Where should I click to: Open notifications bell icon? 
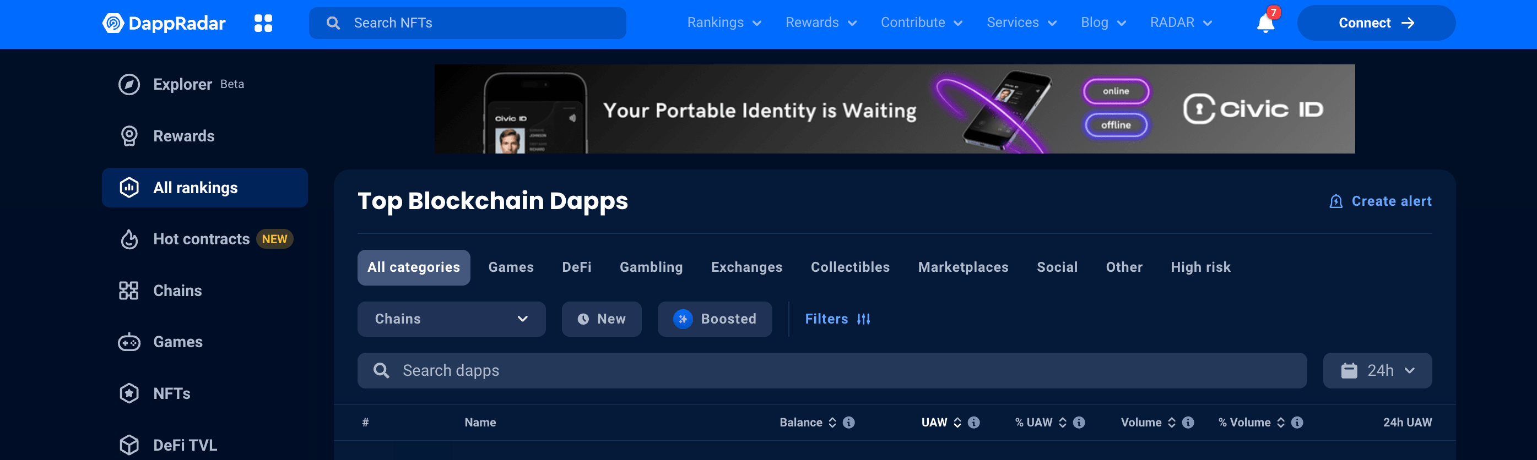coord(1265,23)
